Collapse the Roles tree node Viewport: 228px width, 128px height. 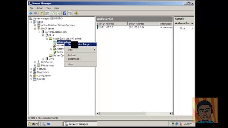point(31,22)
